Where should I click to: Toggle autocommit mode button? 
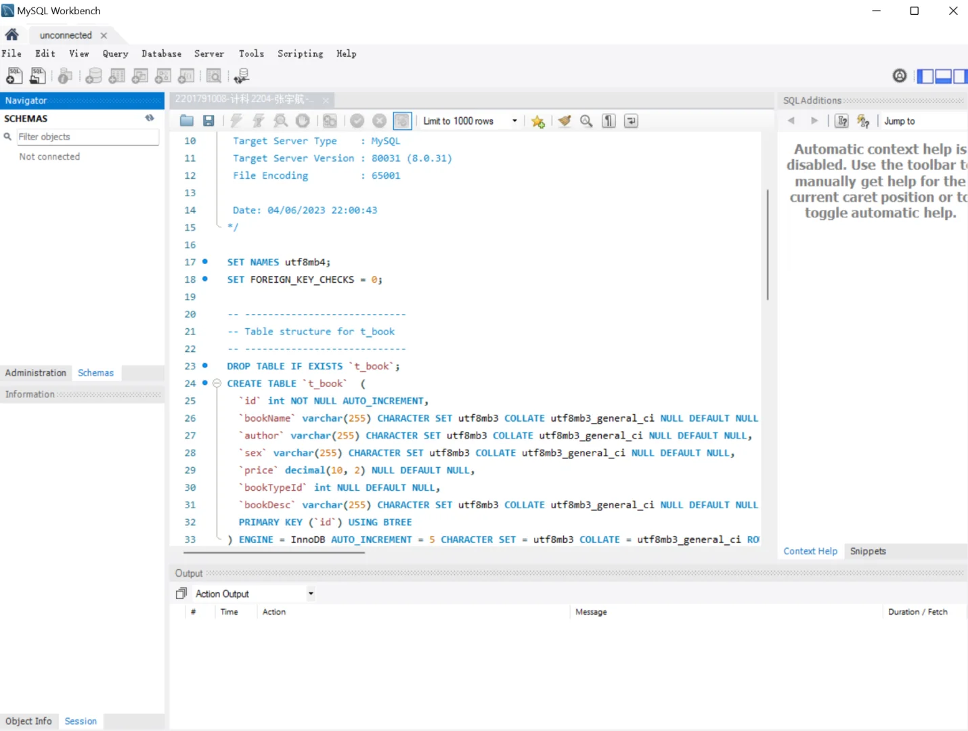pyautogui.click(x=402, y=121)
